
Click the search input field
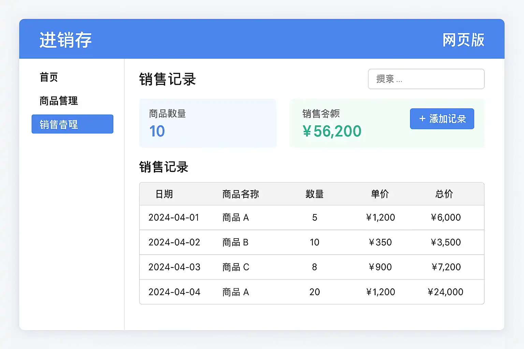(x=426, y=79)
